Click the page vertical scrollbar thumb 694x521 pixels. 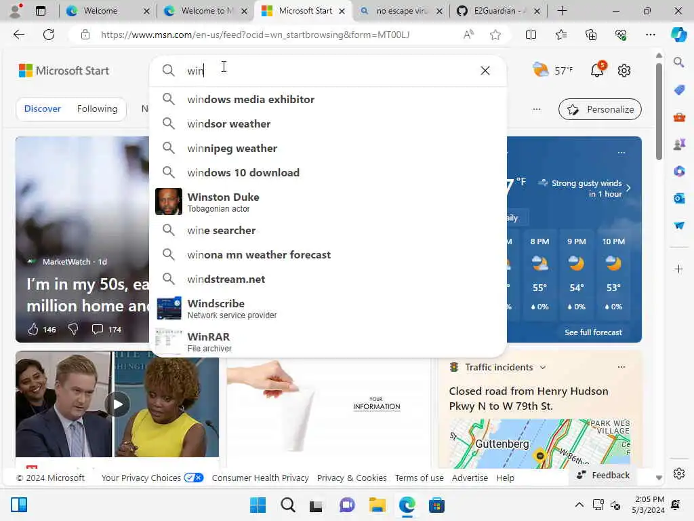pyautogui.click(x=659, y=111)
